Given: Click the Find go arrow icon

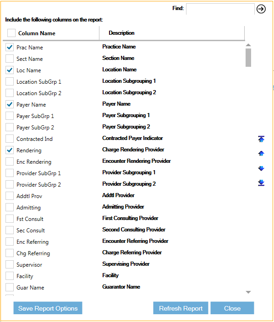Looking at the screenshot, I should coord(261,9).
